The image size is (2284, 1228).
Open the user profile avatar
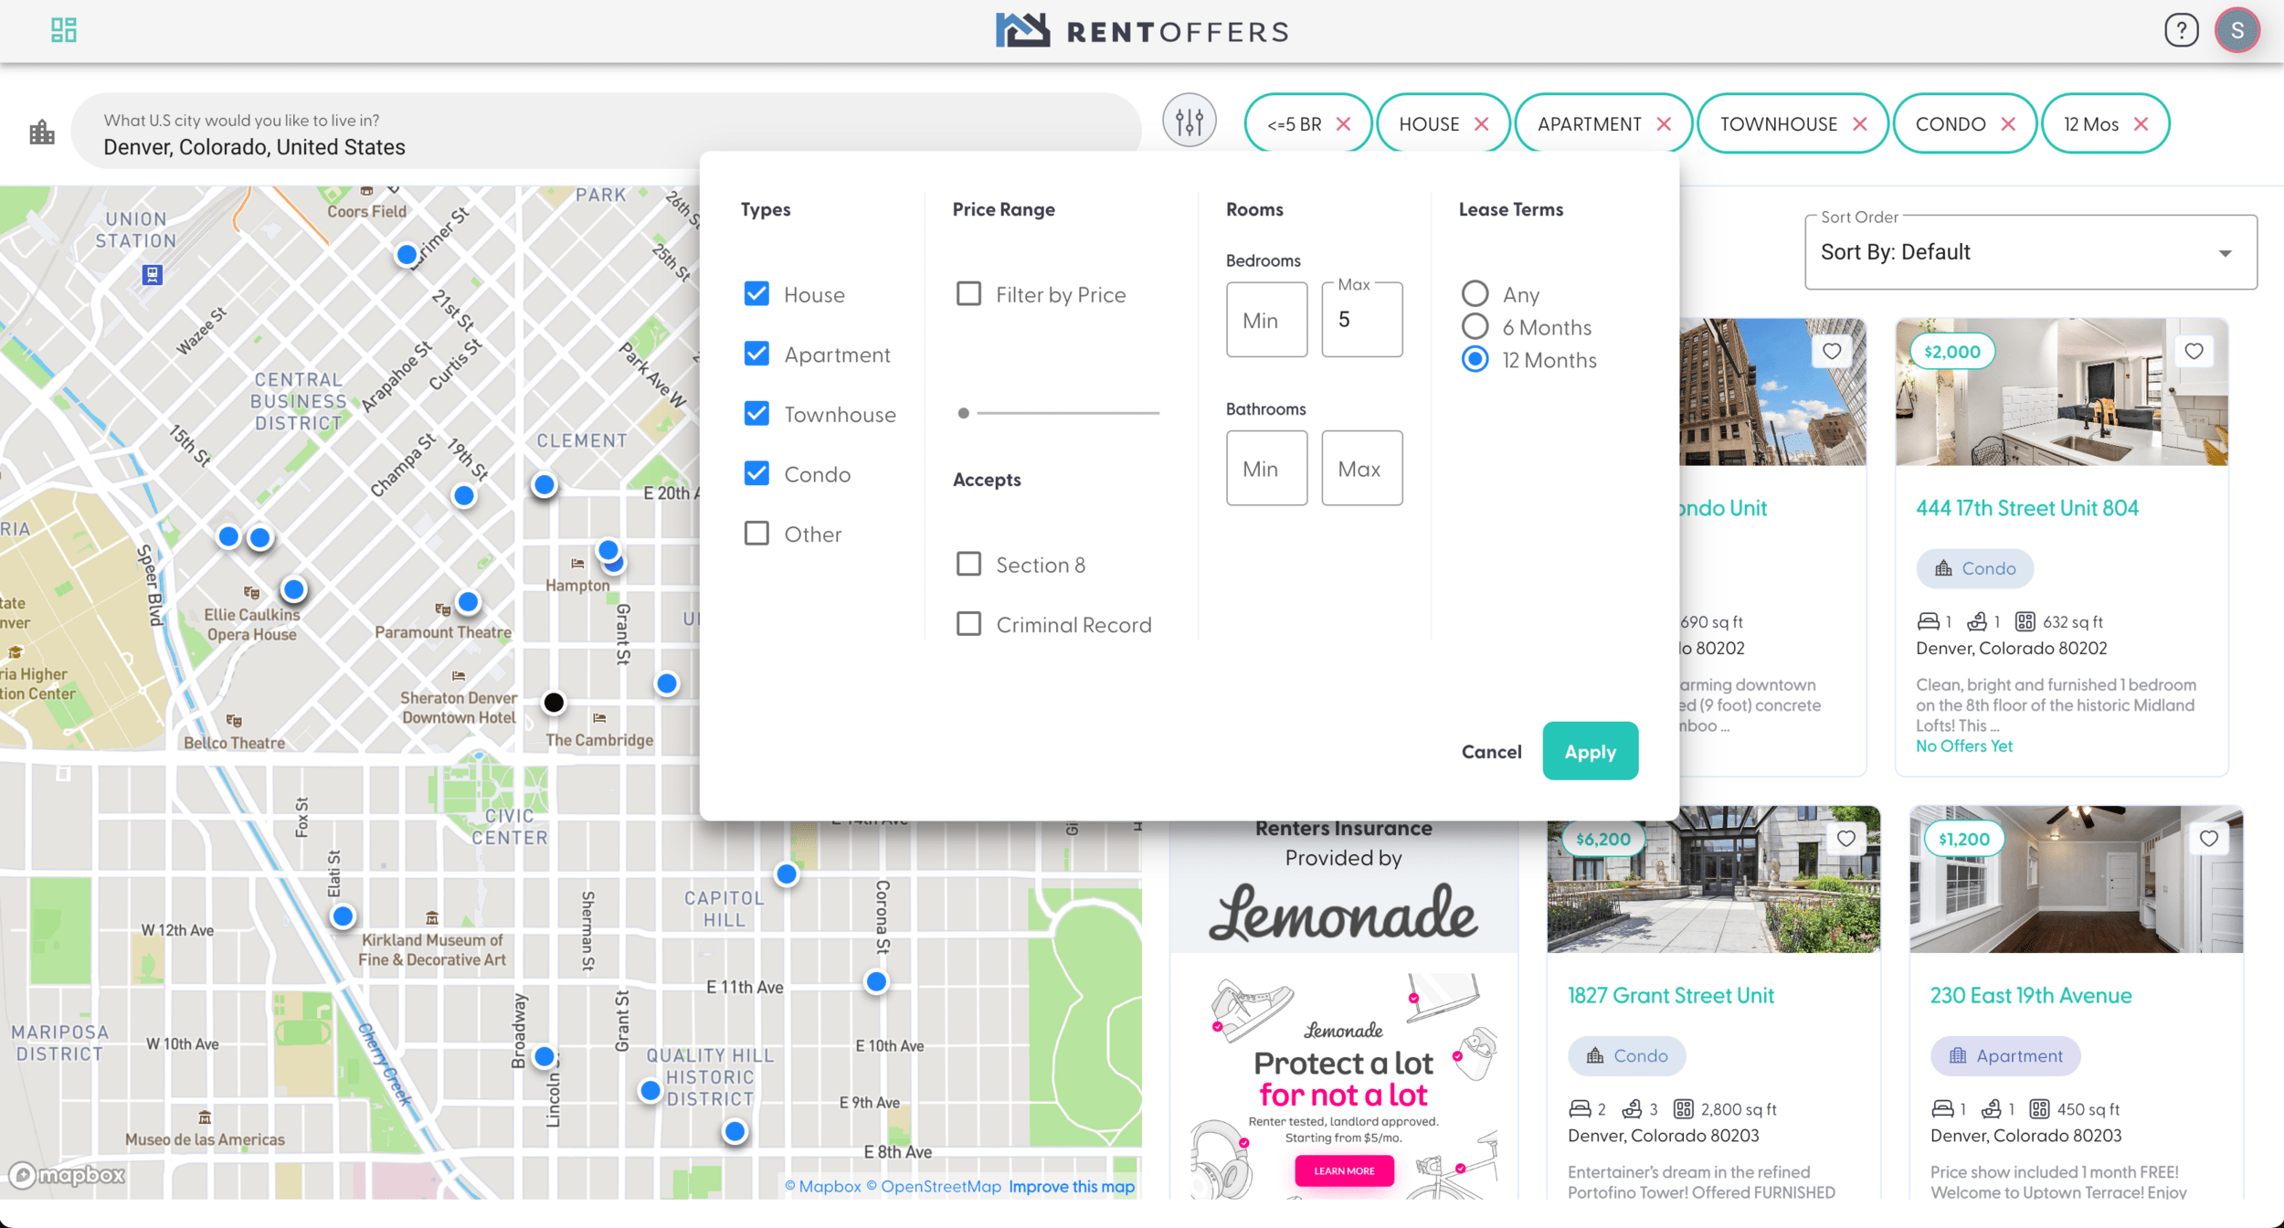2236,30
